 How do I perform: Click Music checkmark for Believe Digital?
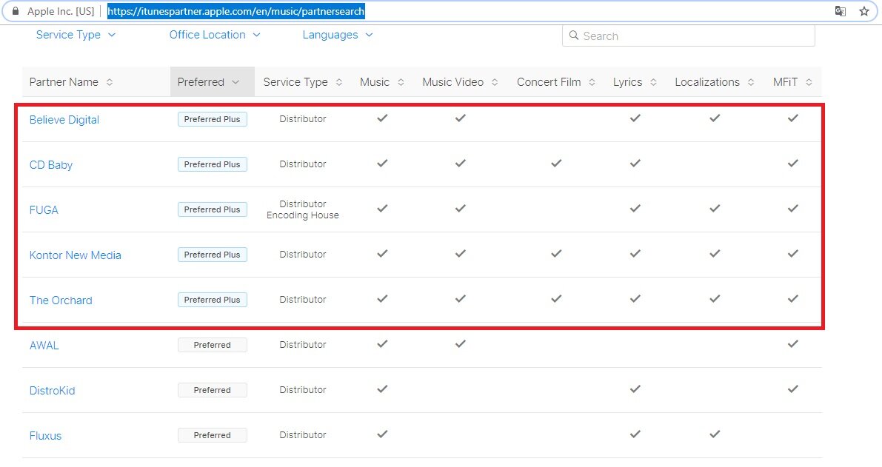383,118
